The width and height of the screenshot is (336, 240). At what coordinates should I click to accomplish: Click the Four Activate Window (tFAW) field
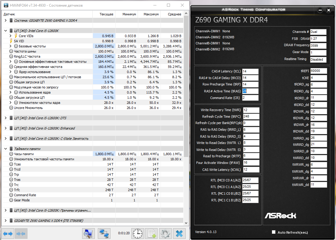[x=251, y=163]
